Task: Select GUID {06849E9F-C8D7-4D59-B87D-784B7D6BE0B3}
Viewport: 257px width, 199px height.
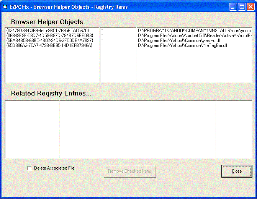Action: point(50,35)
